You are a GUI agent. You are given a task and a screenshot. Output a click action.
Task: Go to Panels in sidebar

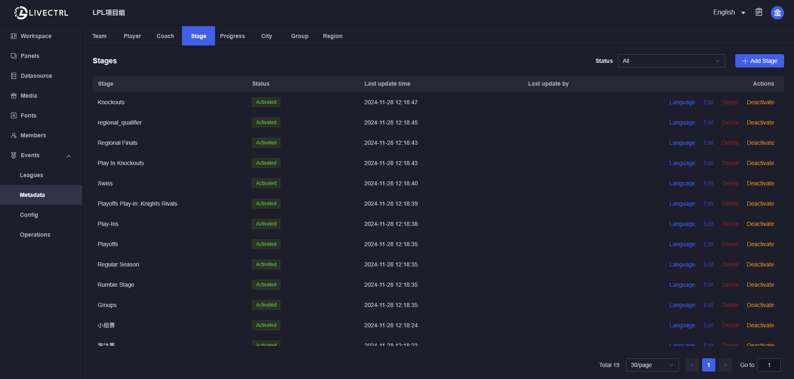(x=30, y=56)
